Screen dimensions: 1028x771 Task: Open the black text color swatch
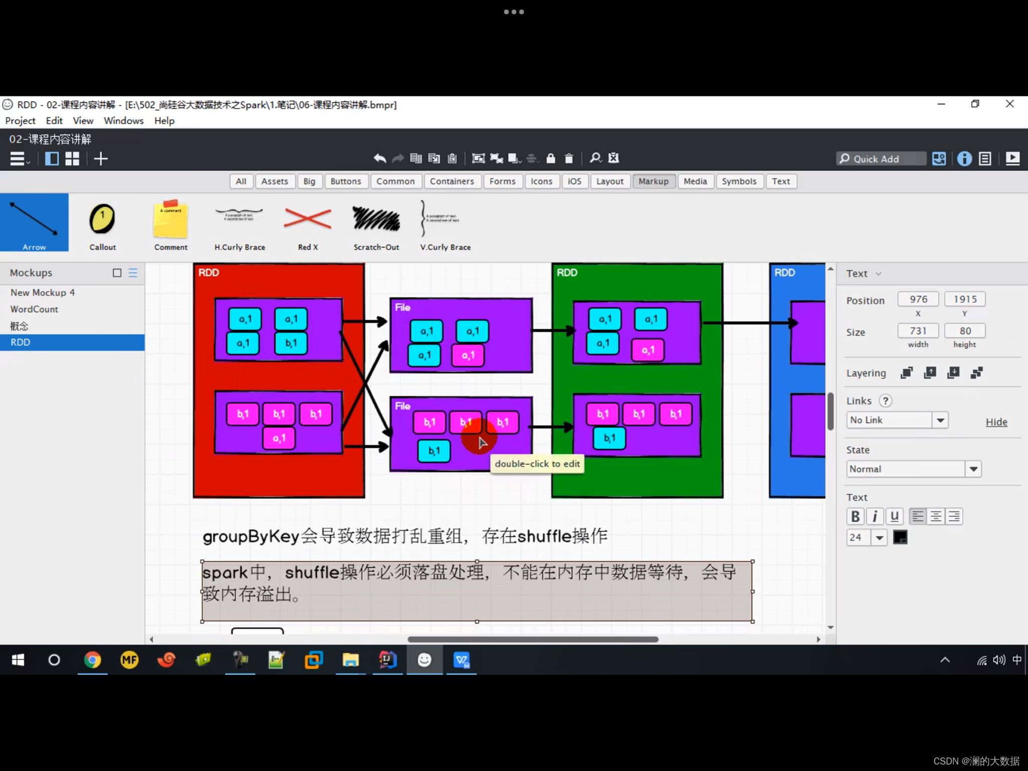coord(900,538)
